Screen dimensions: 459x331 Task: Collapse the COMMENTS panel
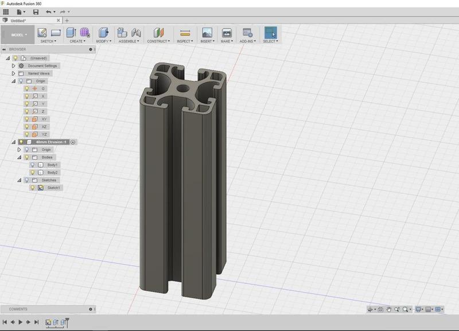pos(90,309)
